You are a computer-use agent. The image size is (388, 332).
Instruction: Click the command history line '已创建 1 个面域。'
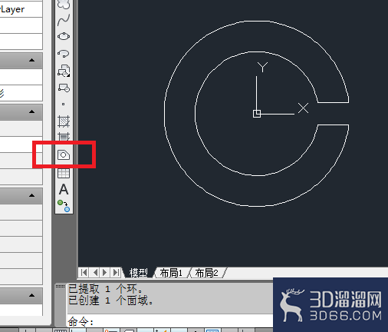110,300
